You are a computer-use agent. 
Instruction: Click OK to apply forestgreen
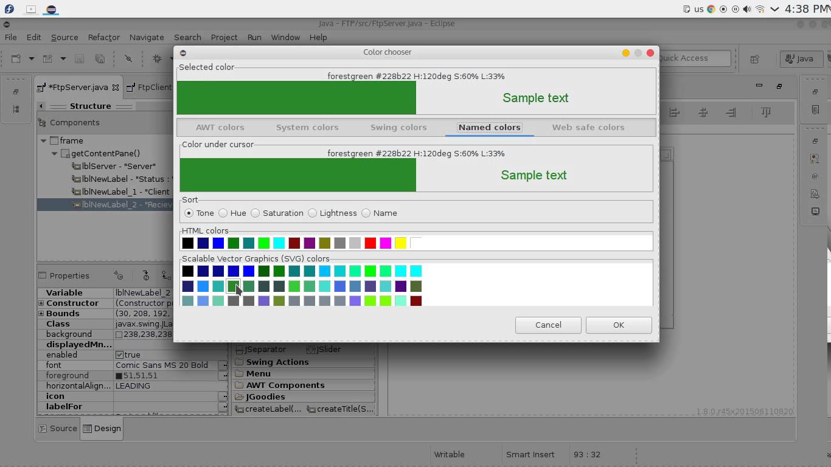coord(618,325)
